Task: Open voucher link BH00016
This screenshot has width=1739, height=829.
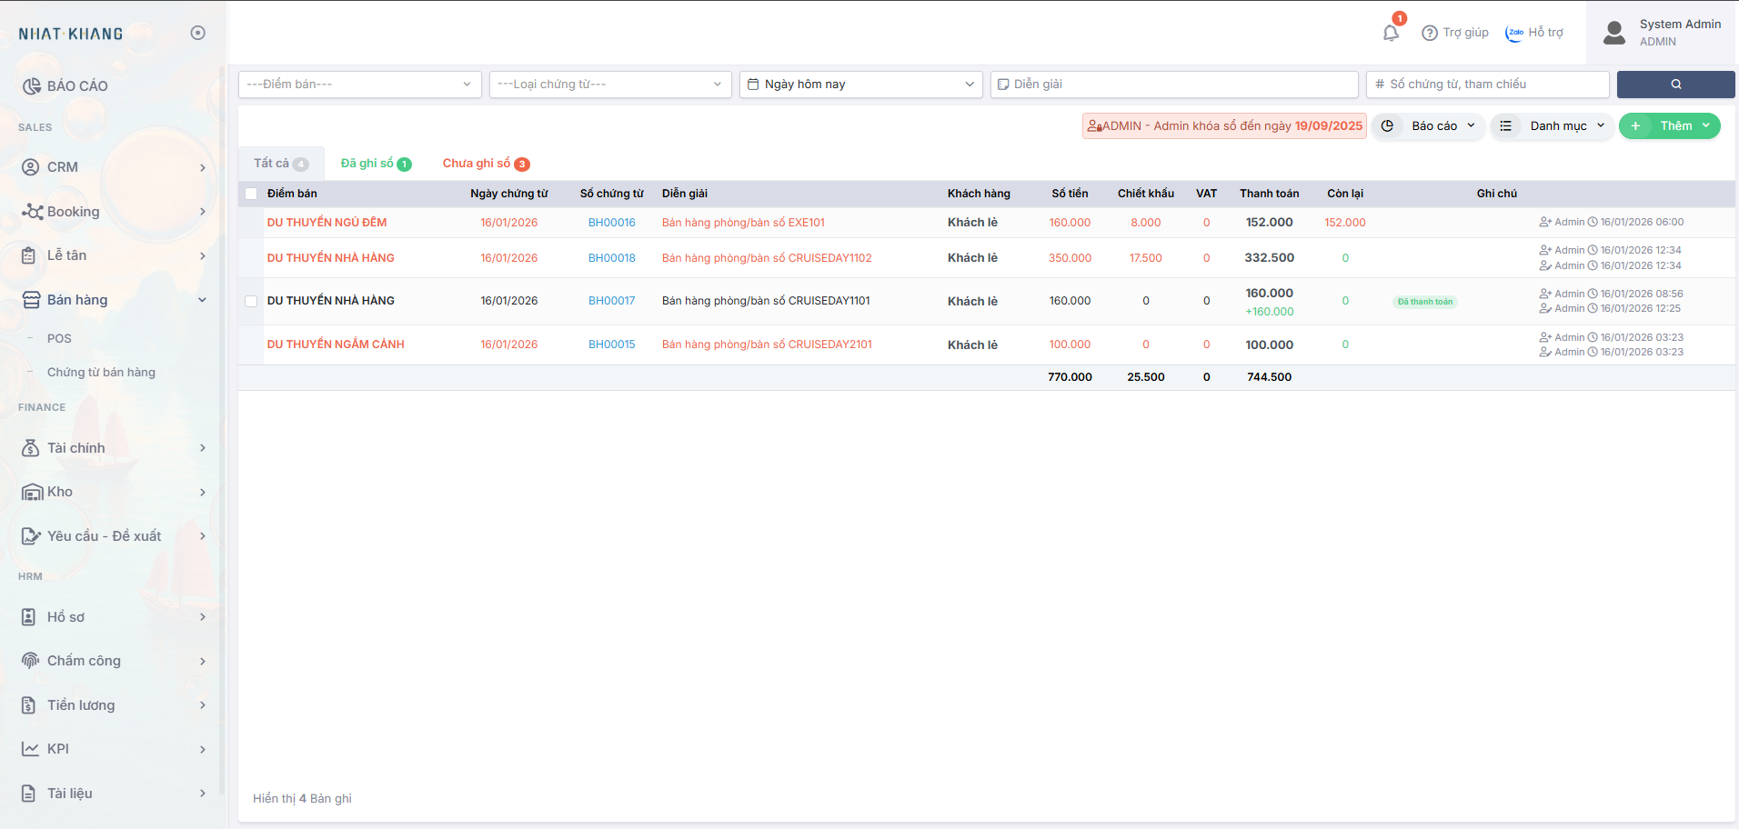Action: [x=611, y=223]
